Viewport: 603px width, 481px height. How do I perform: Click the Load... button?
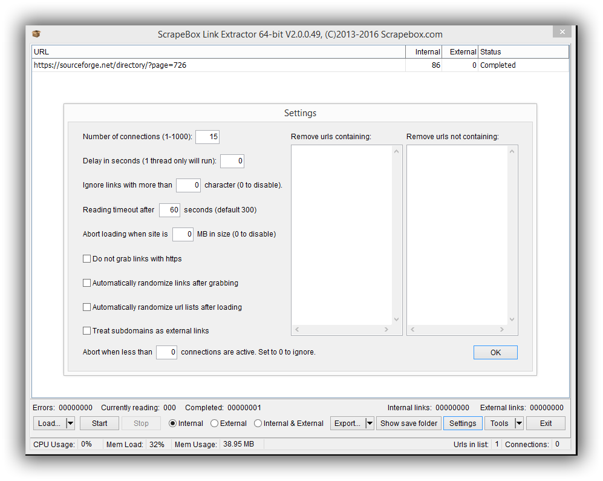[50, 424]
